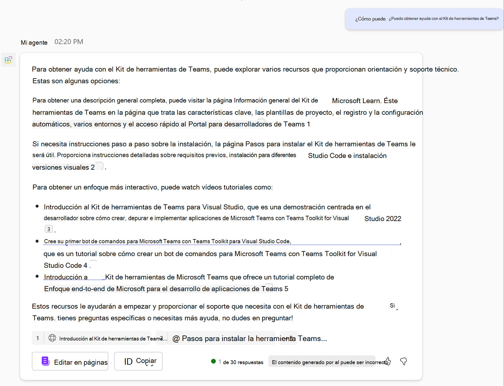504x386 pixels.
Task: Click the 02:20 PM timestamp
Action: click(69, 42)
